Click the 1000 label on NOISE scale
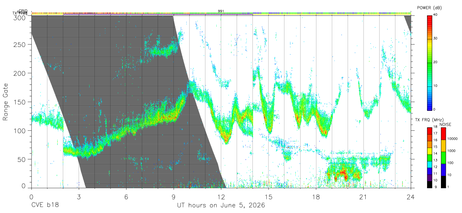 (451, 151)
